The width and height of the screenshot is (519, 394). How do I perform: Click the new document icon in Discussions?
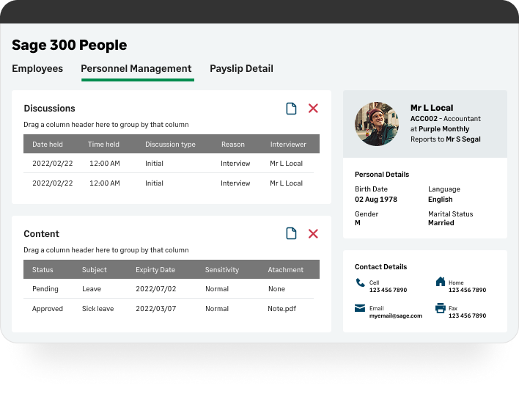(291, 109)
